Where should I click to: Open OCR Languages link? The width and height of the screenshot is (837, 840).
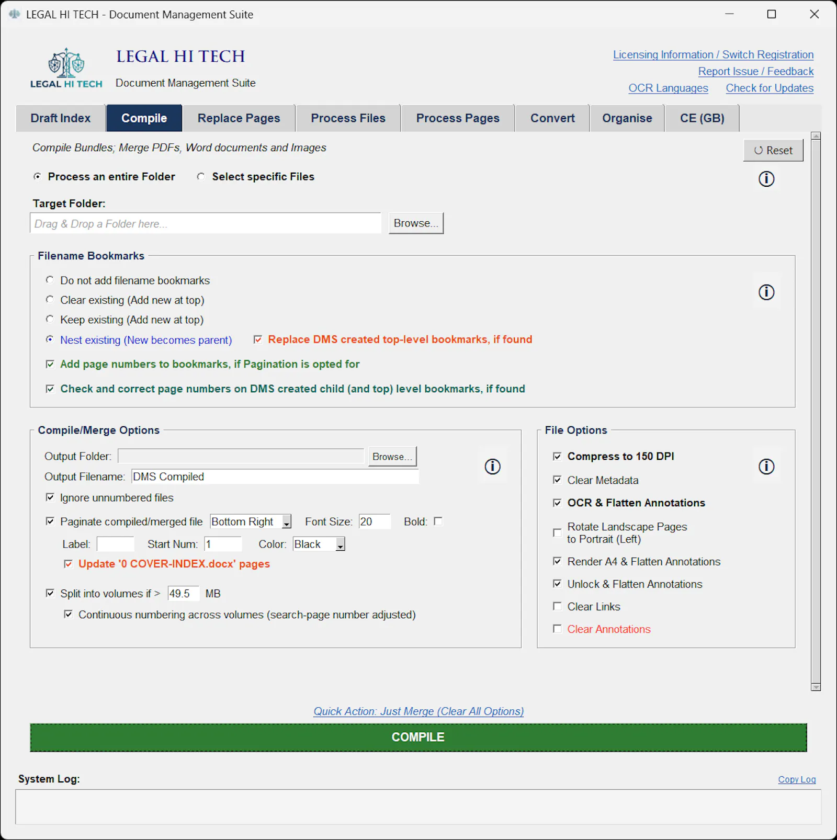click(x=668, y=88)
